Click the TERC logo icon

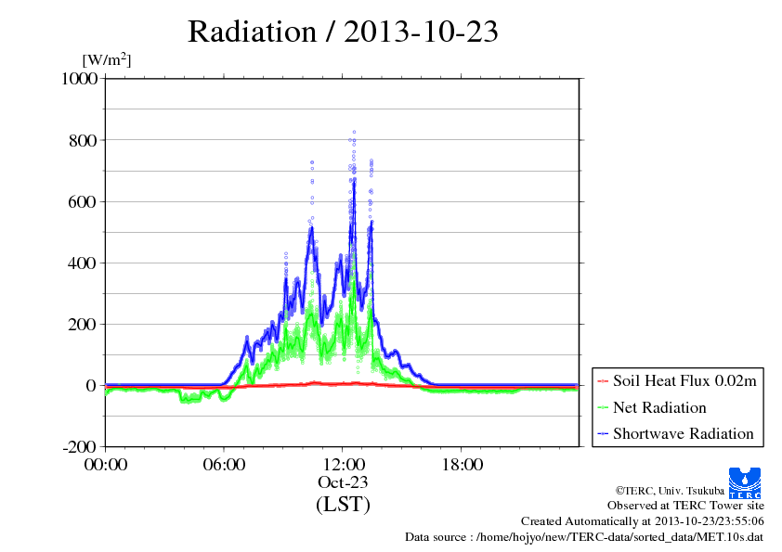pyautogui.click(x=745, y=483)
